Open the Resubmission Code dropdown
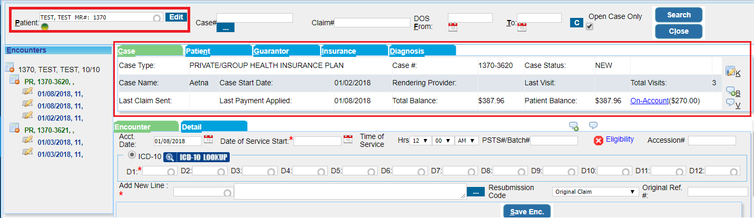 coord(595,192)
